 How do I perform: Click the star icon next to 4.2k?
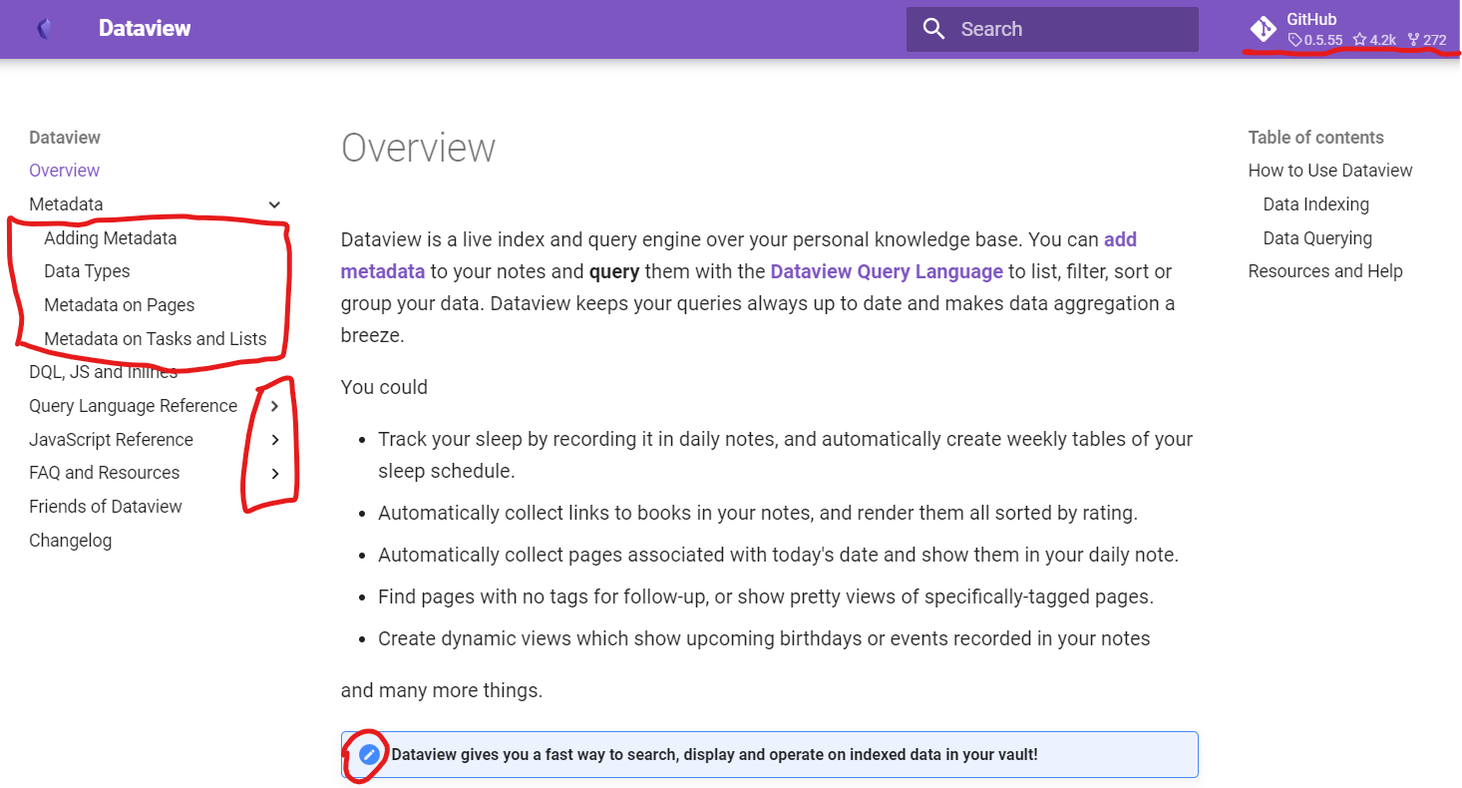[x=1359, y=40]
